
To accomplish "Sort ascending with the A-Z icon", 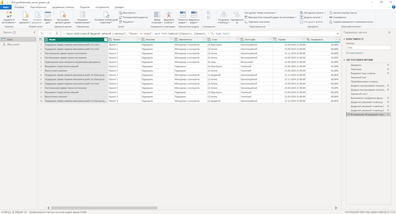I will 208,12.
